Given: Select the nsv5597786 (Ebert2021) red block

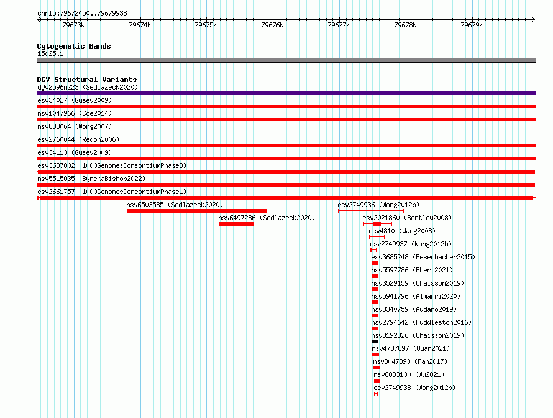Looking at the screenshot, I should [375, 276].
